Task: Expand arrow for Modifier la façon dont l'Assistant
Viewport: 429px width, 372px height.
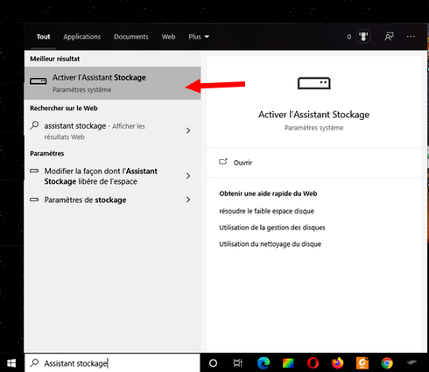Action: (188, 176)
